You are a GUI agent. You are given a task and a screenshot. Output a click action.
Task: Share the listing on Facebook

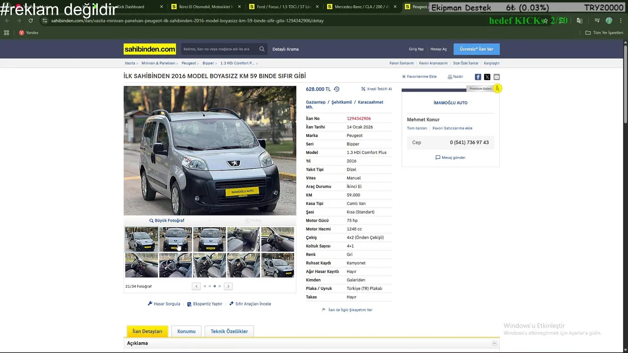coord(478,77)
